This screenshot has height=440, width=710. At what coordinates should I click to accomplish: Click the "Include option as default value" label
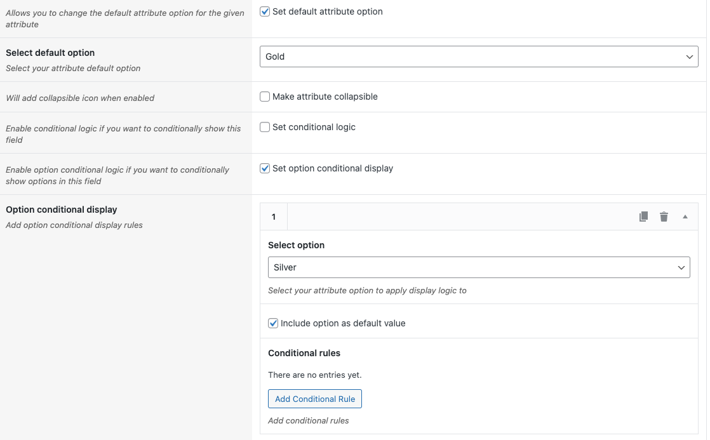point(342,323)
